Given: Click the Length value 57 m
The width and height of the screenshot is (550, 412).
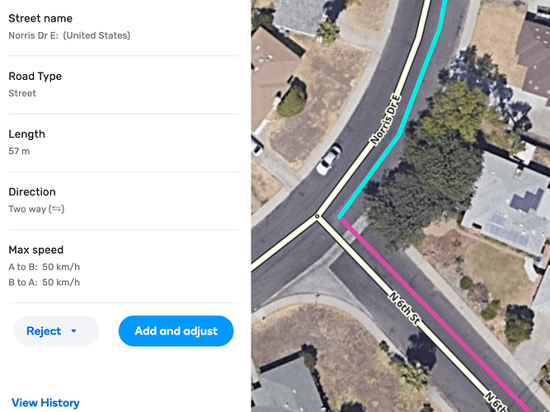Looking at the screenshot, I should coord(19,151).
